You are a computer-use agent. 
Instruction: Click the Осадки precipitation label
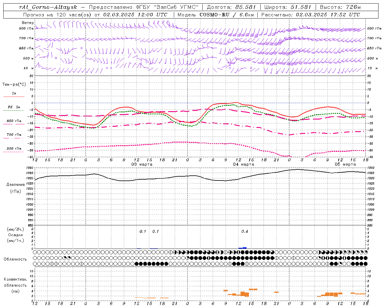click(16, 235)
